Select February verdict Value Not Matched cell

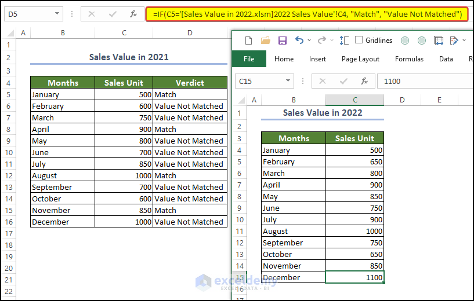(x=190, y=106)
